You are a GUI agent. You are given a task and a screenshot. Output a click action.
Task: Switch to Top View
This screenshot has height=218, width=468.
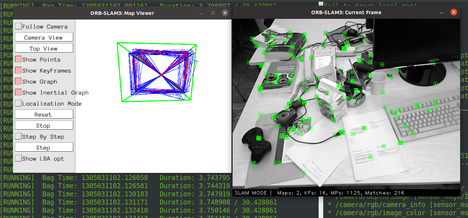pos(44,48)
